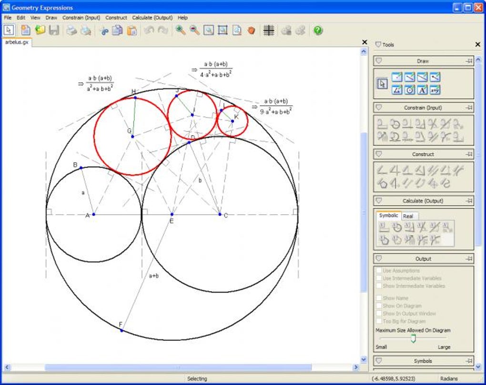Activate the Pan hand tool
Image resolution: width=486 pixels, height=385 pixels.
(x=251, y=30)
